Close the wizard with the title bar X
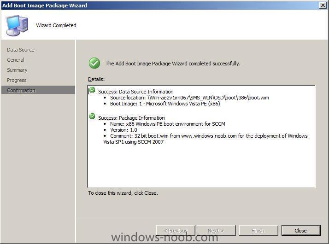The width and height of the screenshot is (329, 244). [x=323, y=5]
